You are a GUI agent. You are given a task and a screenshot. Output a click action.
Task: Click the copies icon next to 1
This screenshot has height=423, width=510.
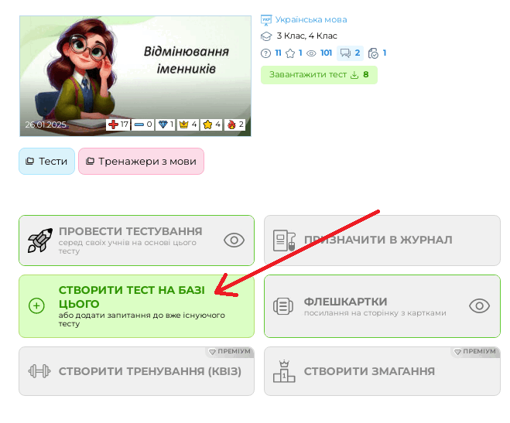pyautogui.click(x=373, y=53)
